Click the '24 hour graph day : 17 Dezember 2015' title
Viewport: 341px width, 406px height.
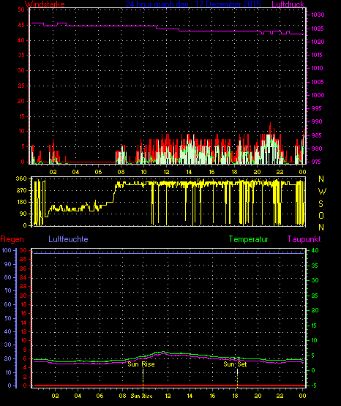pyautogui.click(x=193, y=4)
